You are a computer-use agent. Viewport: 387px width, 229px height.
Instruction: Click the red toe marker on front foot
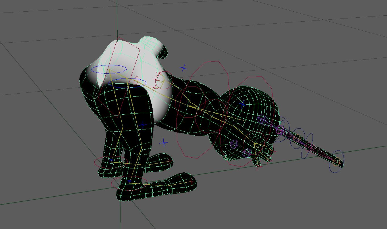point(192,181)
